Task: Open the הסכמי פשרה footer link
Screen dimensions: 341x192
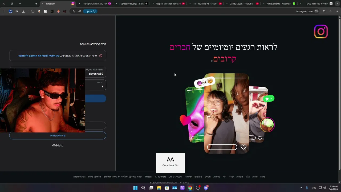Action: tap(79, 177)
